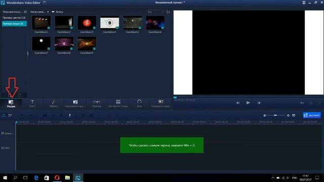Step to the next frame
324x182 pixels.
(259, 103)
